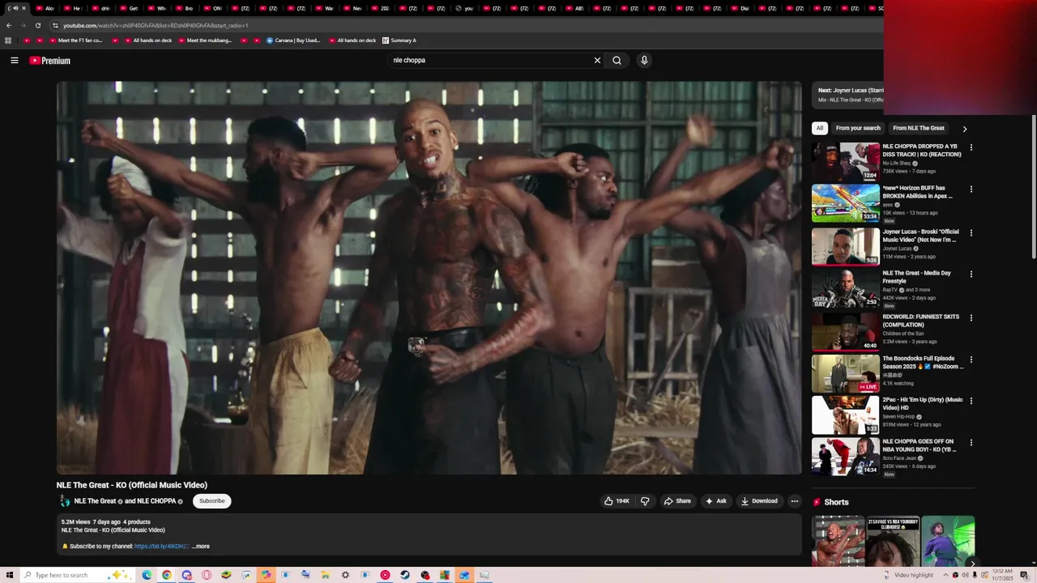The image size is (1037, 583).
Task: Select the All filter chip
Action: pos(820,128)
